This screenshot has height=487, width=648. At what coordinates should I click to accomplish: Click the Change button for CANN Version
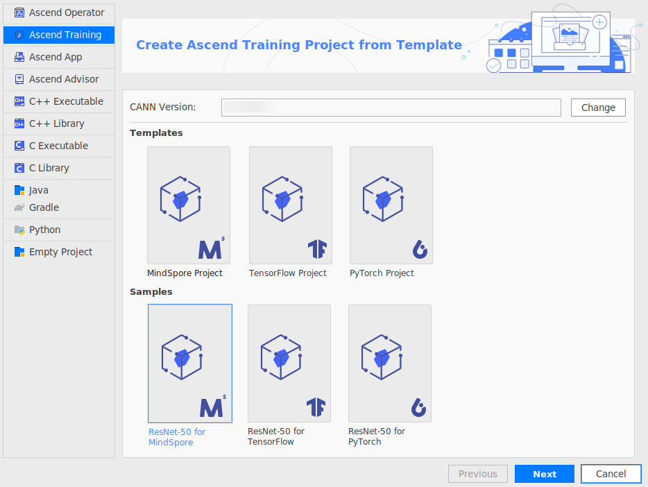tap(598, 108)
